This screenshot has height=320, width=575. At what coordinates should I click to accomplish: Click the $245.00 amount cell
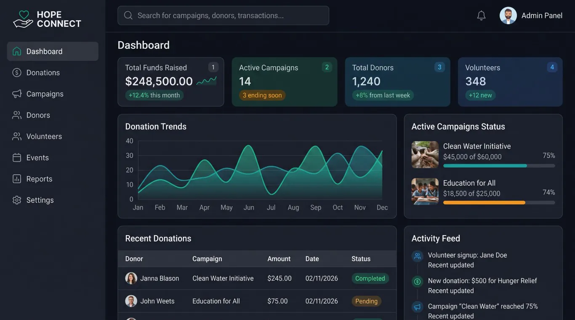tap(280, 278)
